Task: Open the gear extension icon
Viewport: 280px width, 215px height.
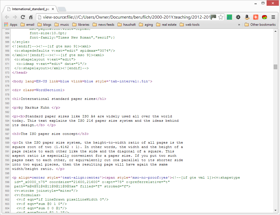Action: pos(238,17)
